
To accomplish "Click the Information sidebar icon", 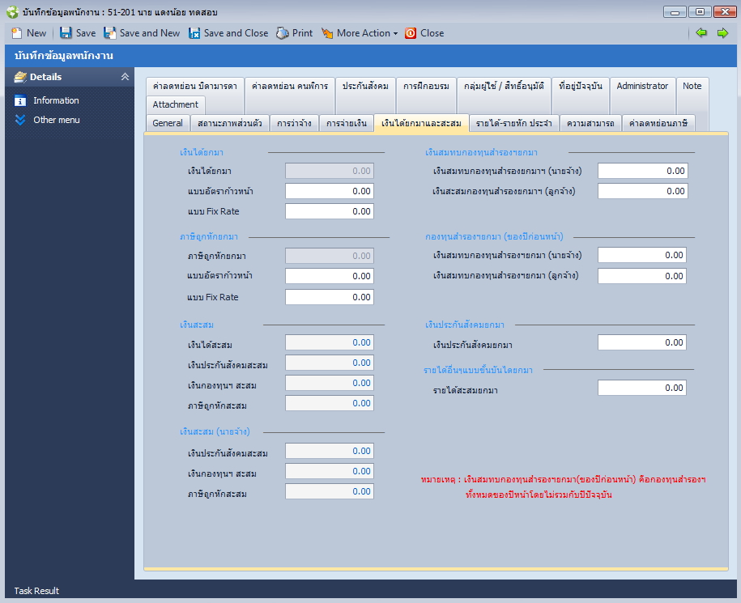I will 20,100.
